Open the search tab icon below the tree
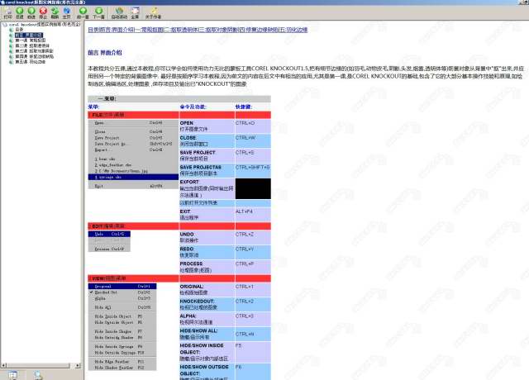Screen dimensions: 529x380 coord(38,375)
